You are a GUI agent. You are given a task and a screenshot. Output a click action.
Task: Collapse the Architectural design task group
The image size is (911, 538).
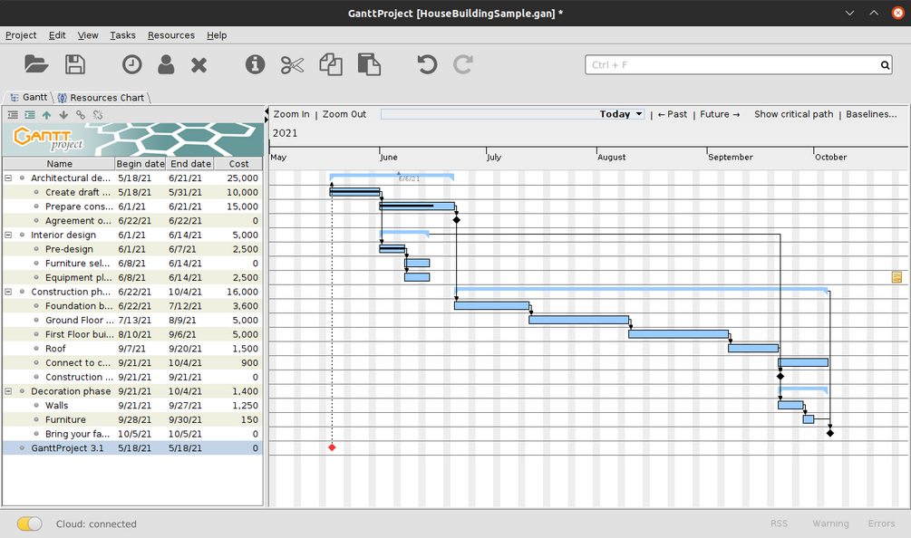point(8,178)
